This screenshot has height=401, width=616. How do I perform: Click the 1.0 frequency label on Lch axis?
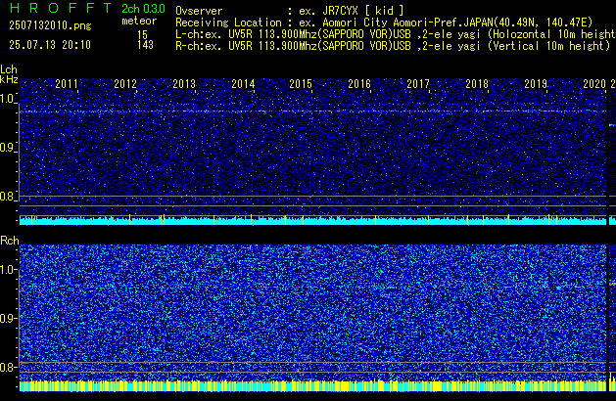pyautogui.click(x=8, y=99)
